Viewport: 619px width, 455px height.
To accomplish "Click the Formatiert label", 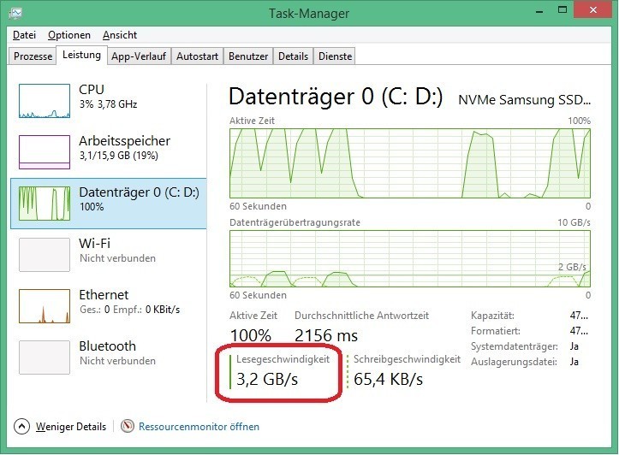I will pyautogui.click(x=496, y=331).
